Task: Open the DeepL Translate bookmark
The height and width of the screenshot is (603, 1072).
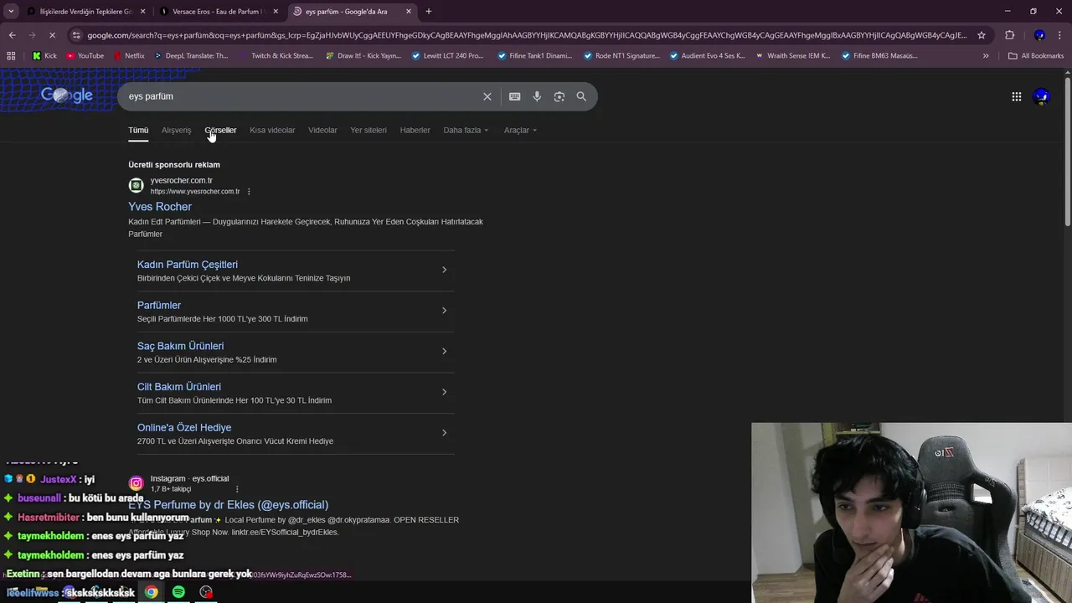Action: click(190, 56)
